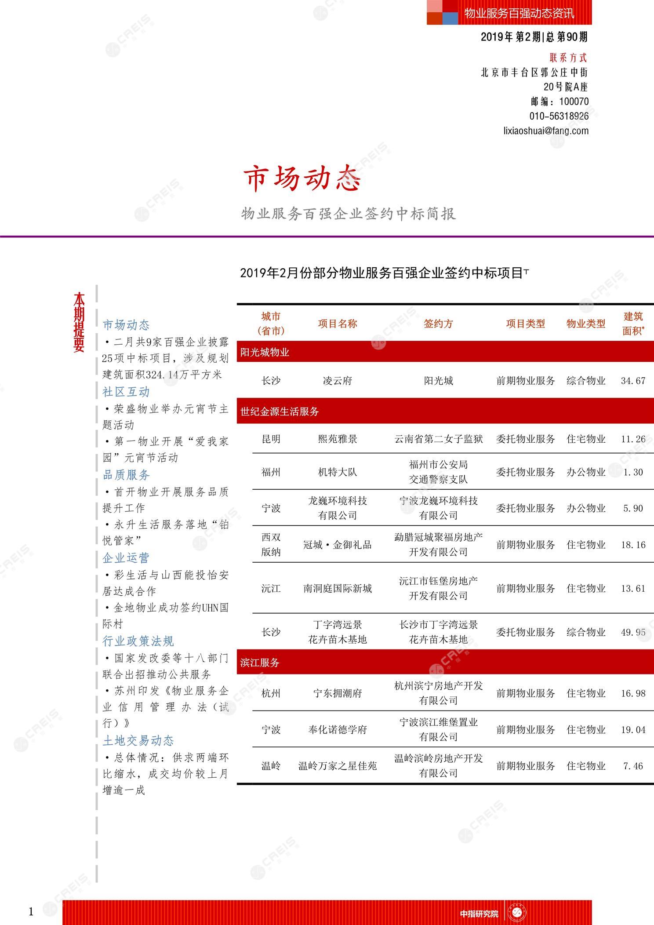Click the issue line 2019年第2期总第90期

pyautogui.click(x=534, y=37)
